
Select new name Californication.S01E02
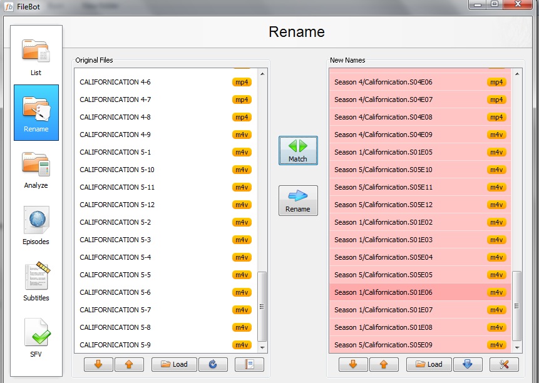pos(421,222)
